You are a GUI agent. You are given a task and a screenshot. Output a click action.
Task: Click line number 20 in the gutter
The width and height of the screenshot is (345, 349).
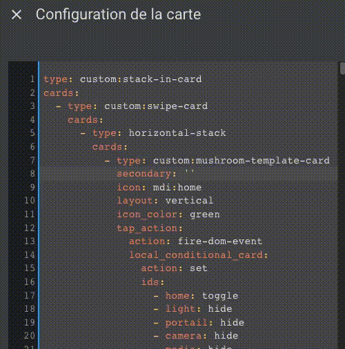(30, 336)
